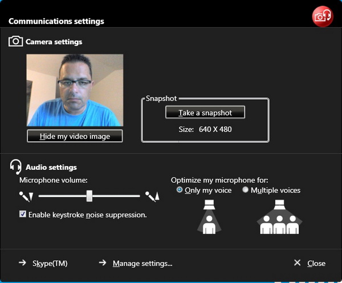The height and width of the screenshot is (283, 342).
Task: Open the Skype(TM) link
Action: click(x=50, y=263)
